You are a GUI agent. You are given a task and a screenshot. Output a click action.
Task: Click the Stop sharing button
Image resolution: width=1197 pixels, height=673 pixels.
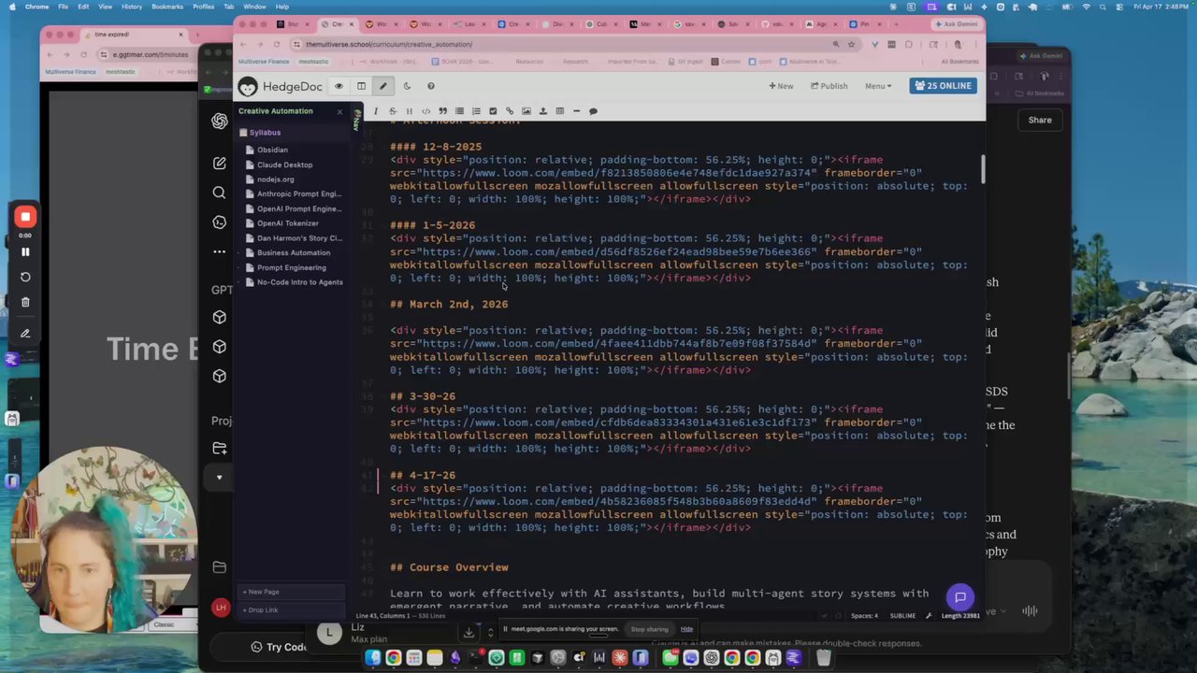pos(649,629)
